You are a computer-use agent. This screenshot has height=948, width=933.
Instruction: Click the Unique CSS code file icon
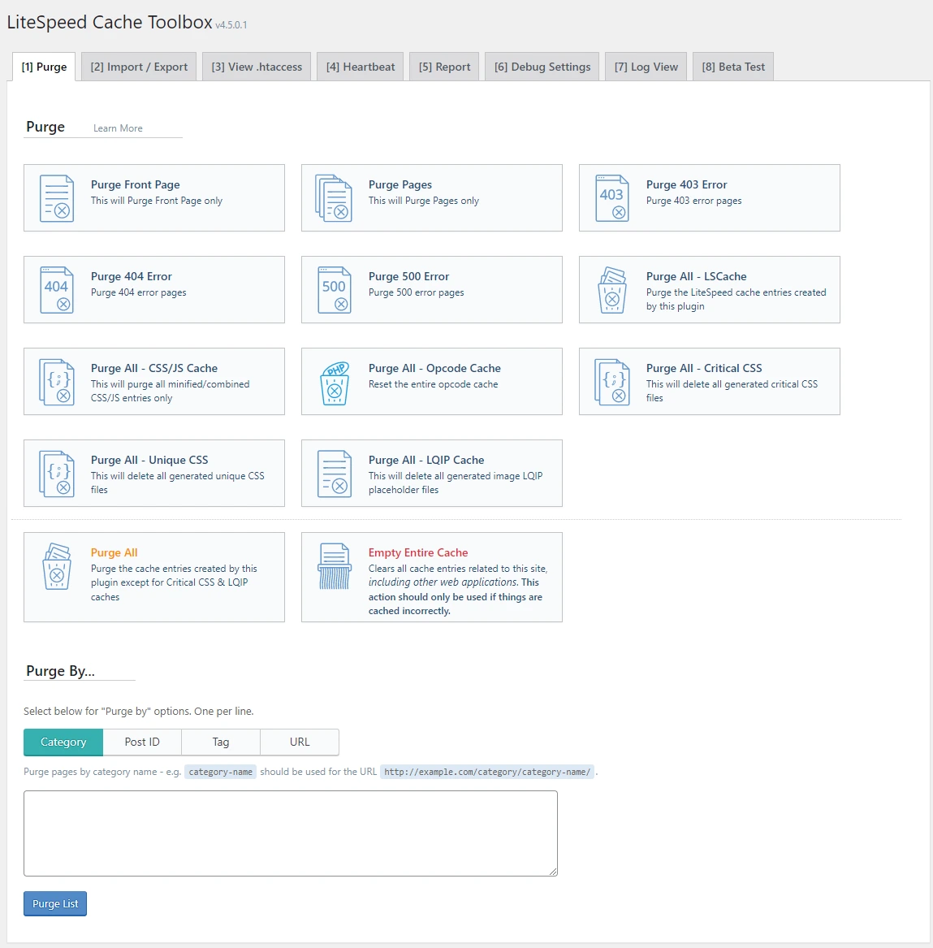pos(57,474)
